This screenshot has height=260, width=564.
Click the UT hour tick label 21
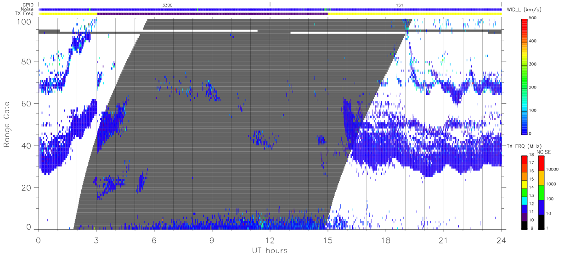443,240
